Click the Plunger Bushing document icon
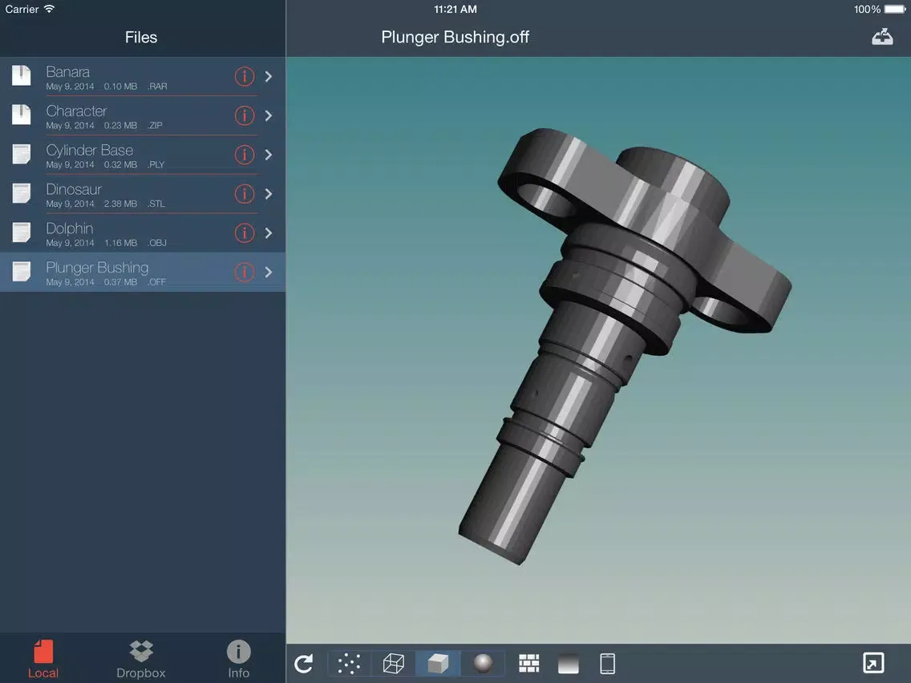Image resolution: width=911 pixels, height=683 pixels. 22,271
